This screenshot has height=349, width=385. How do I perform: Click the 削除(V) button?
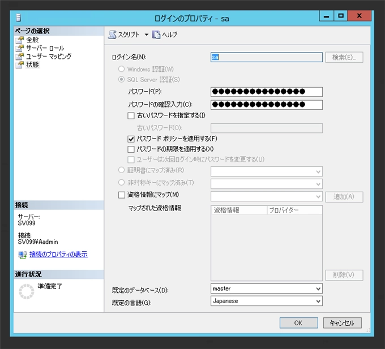(344, 275)
